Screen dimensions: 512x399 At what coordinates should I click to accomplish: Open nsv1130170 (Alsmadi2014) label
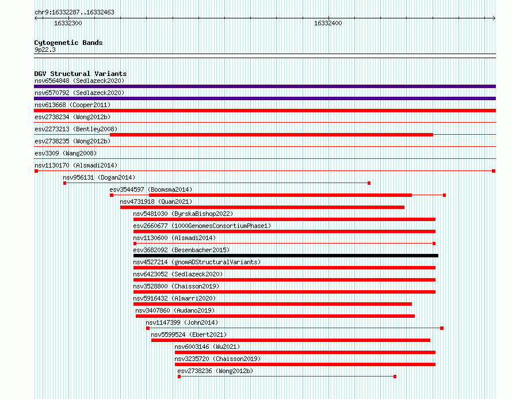[76, 165]
